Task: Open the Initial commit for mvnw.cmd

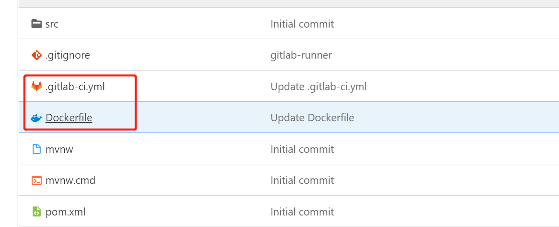Action: [302, 180]
